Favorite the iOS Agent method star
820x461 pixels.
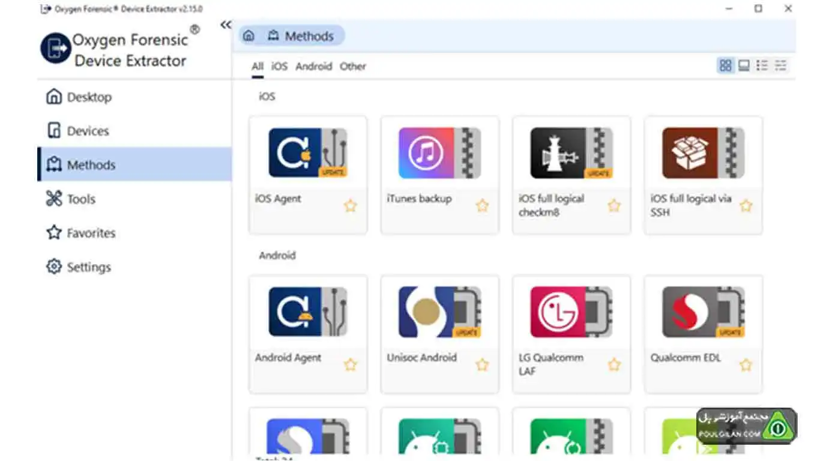pos(351,206)
